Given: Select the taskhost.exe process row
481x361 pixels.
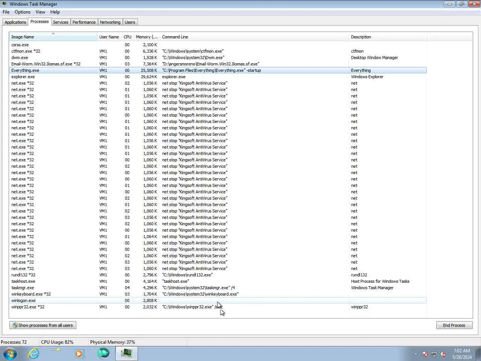Looking at the screenshot, I should coord(218,281).
